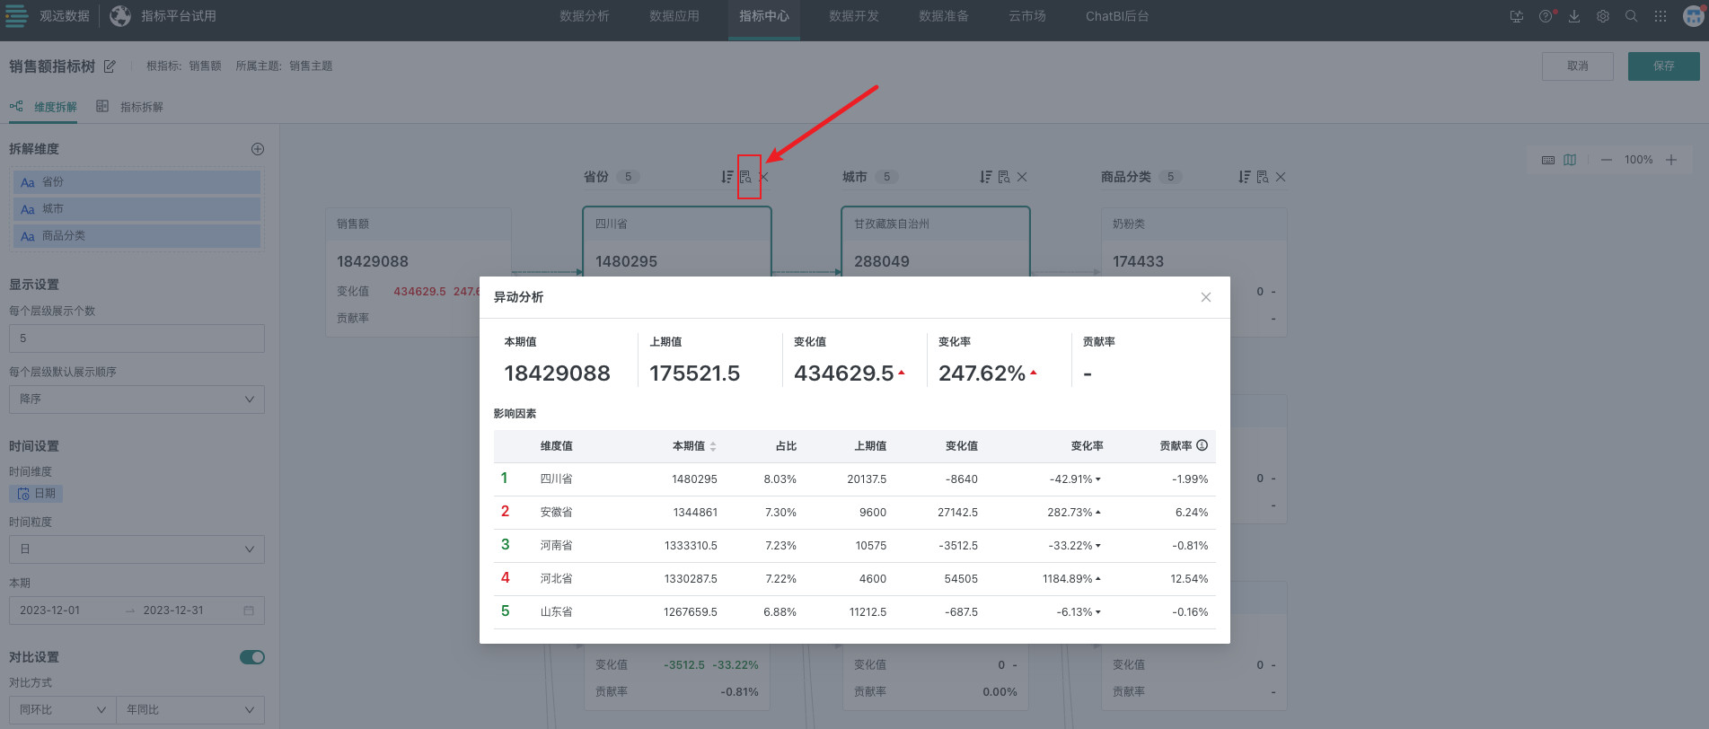Click the sort icon in 城市 column

point(985,177)
